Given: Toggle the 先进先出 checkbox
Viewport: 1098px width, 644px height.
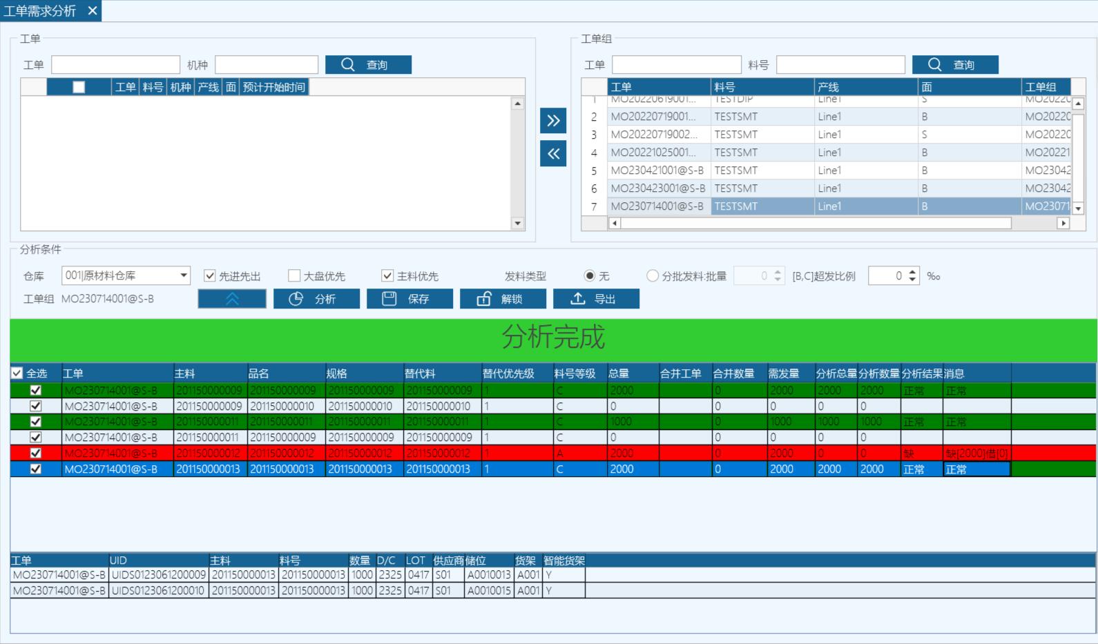Looking at the screenshot, I should coord(210,276).
